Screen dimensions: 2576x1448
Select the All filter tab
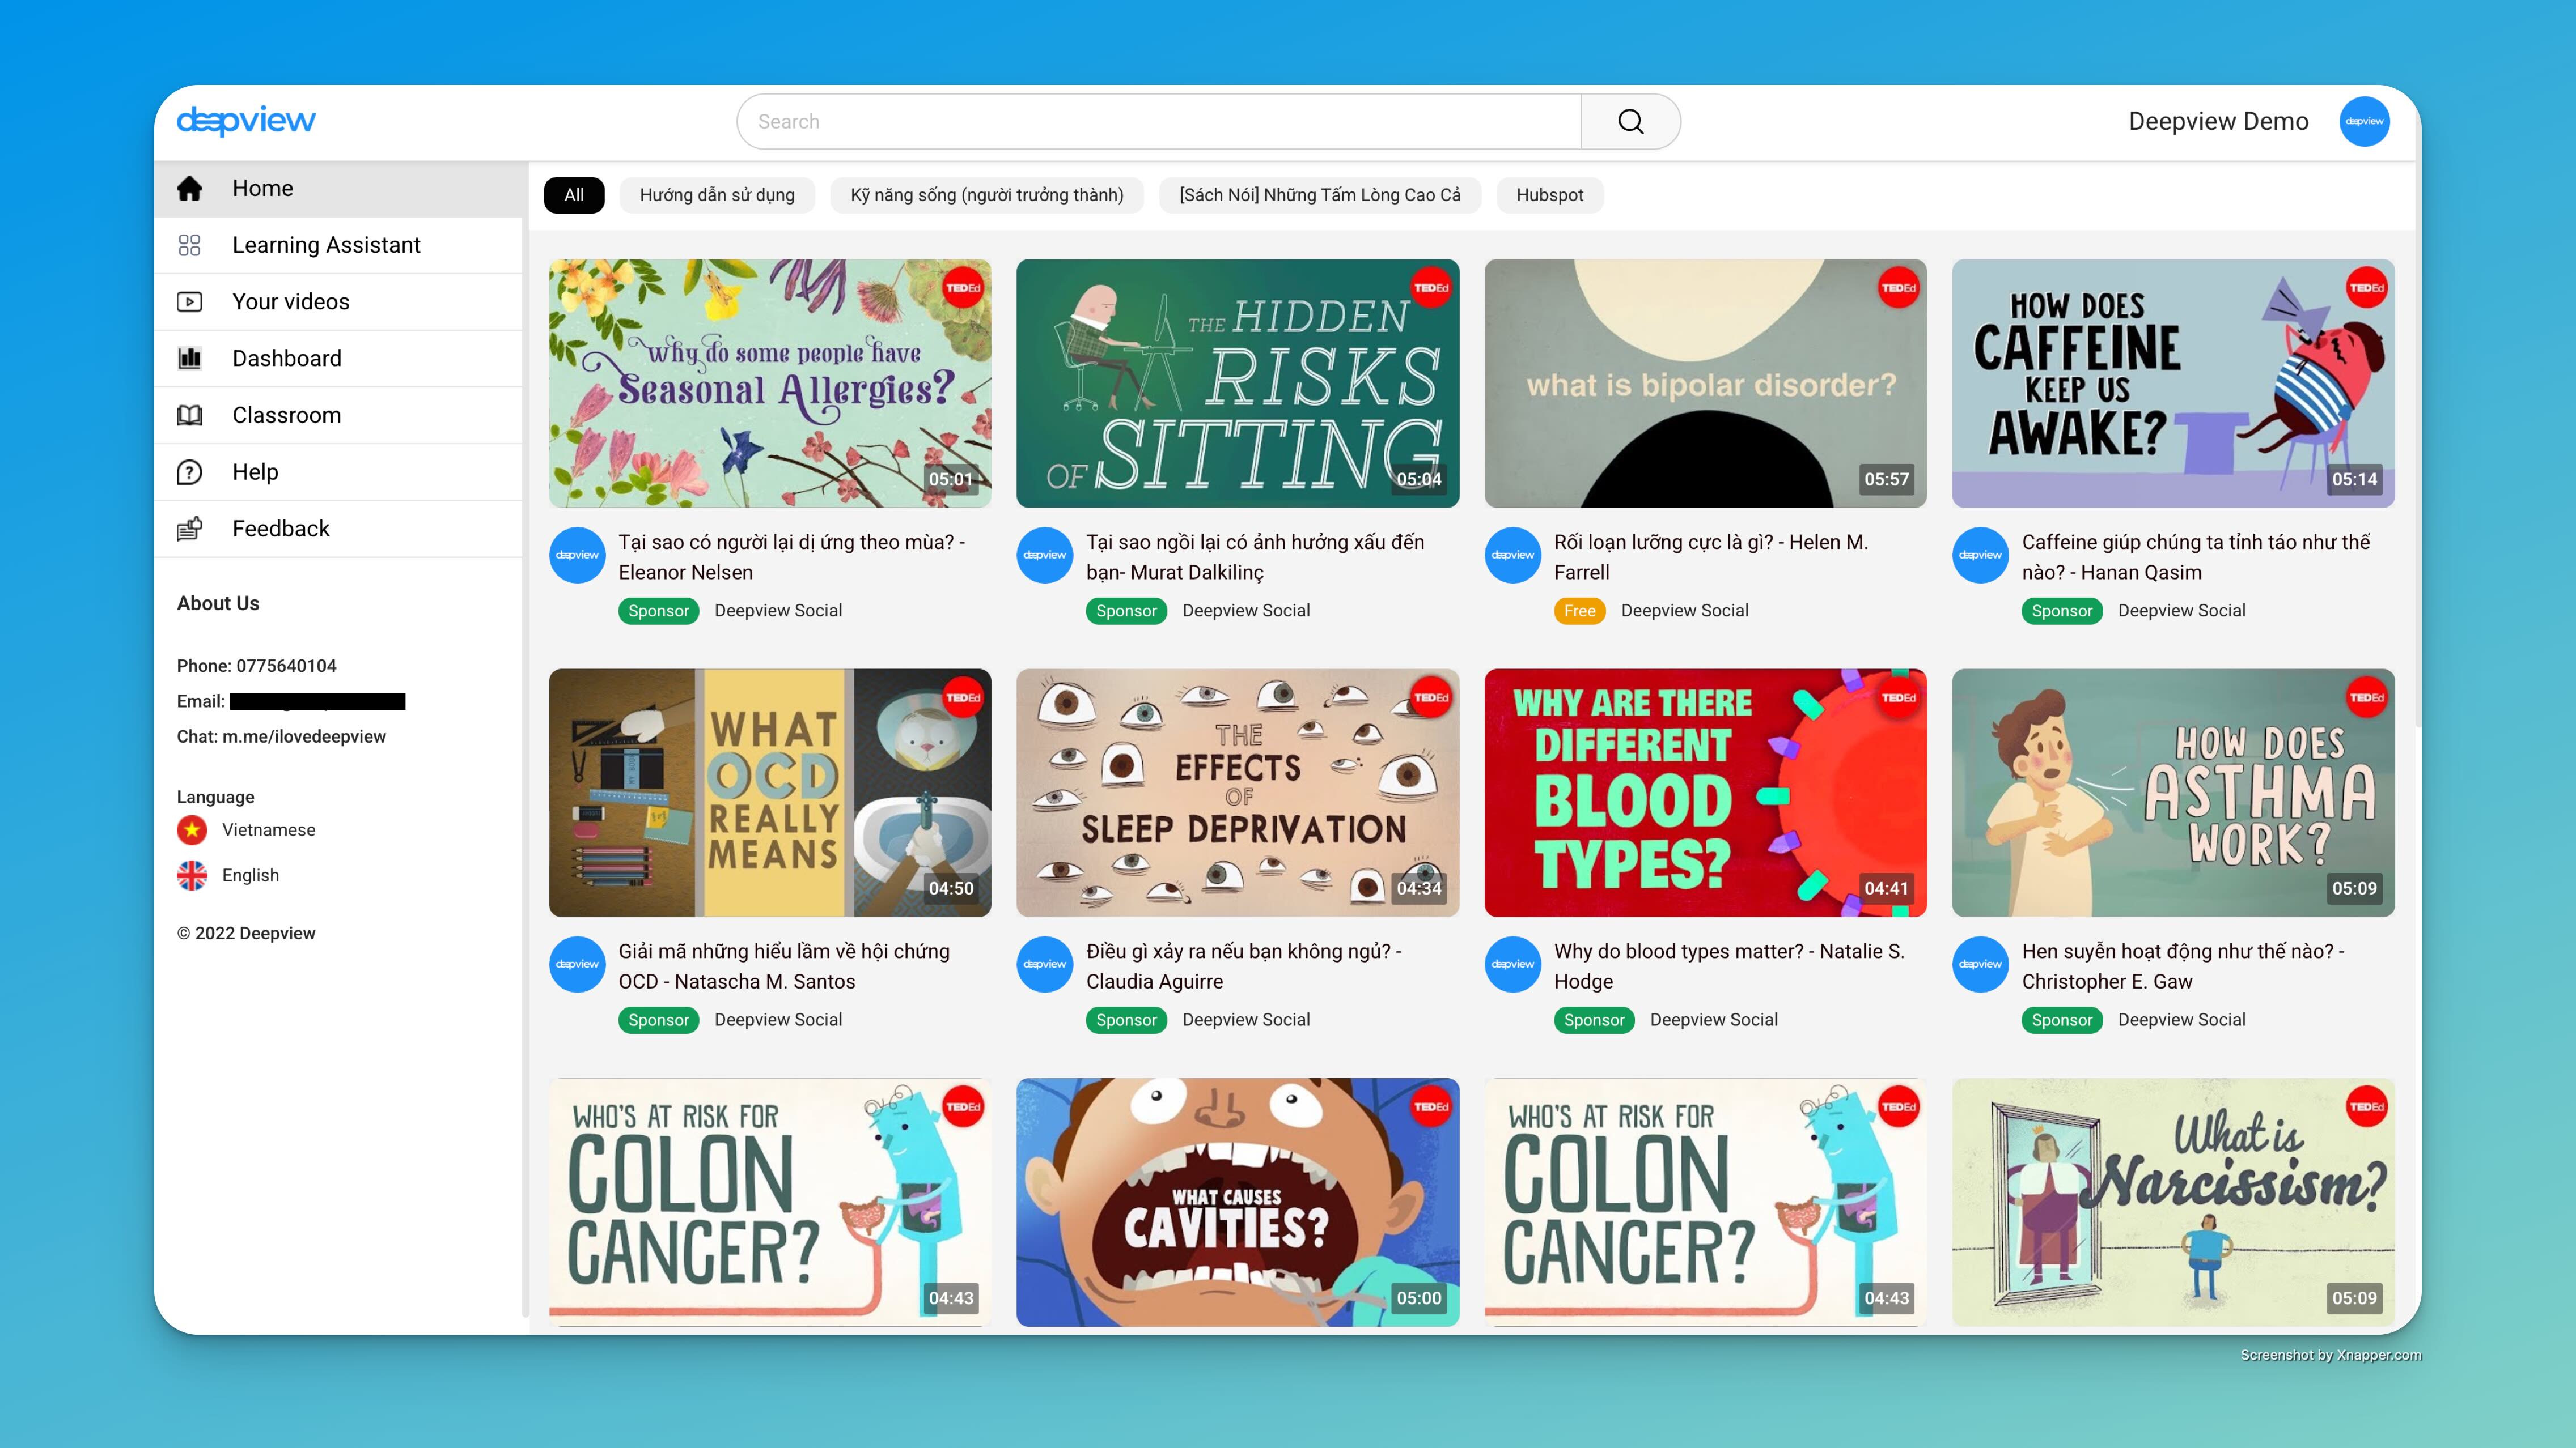[x=574, y=196]
